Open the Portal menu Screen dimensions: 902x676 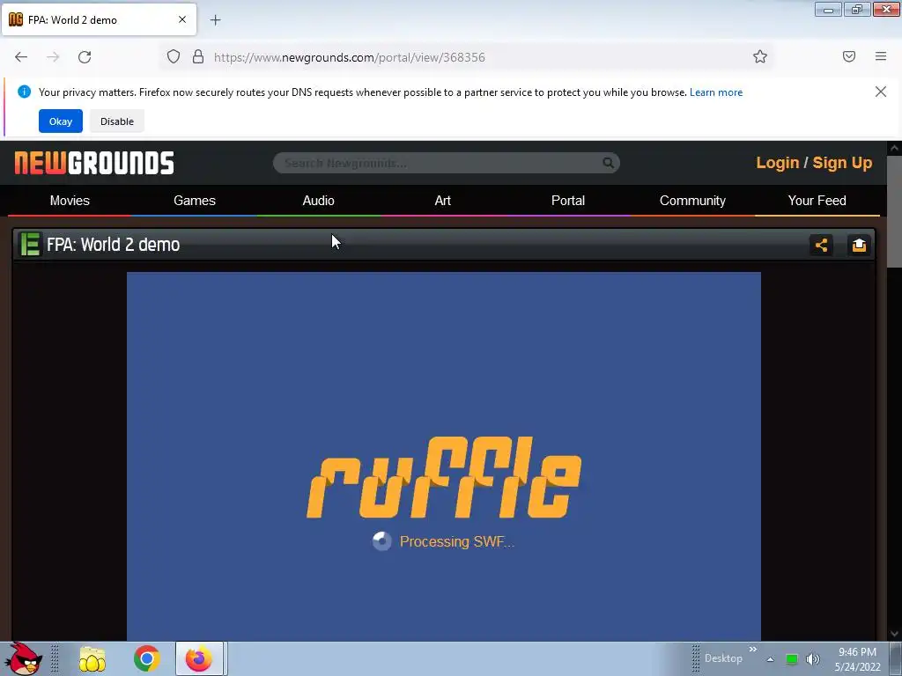point(568,201)
